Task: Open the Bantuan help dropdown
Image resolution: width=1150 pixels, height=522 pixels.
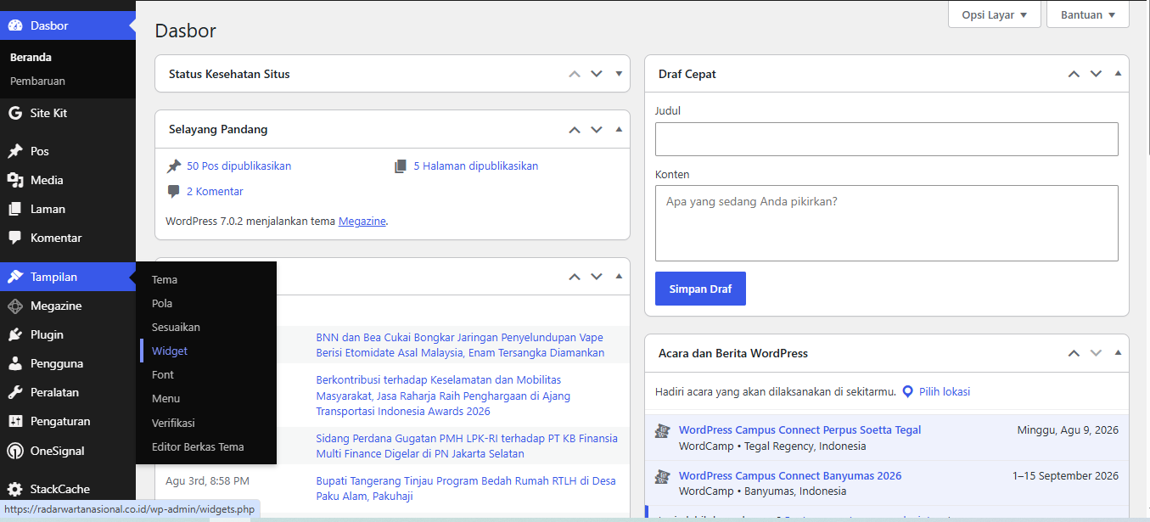Action: click(1088, 14)
